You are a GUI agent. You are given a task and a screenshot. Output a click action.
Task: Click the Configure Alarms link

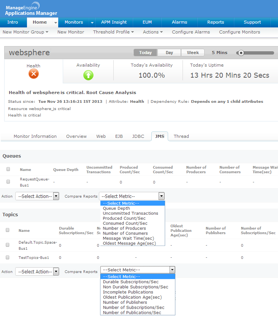pos(191,32)
